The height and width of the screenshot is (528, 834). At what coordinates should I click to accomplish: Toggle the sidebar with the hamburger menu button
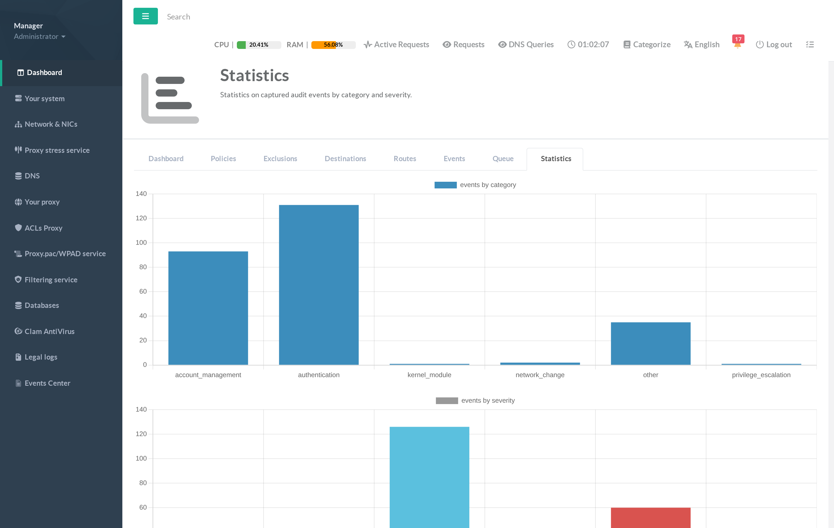click(x=145, y=16)
